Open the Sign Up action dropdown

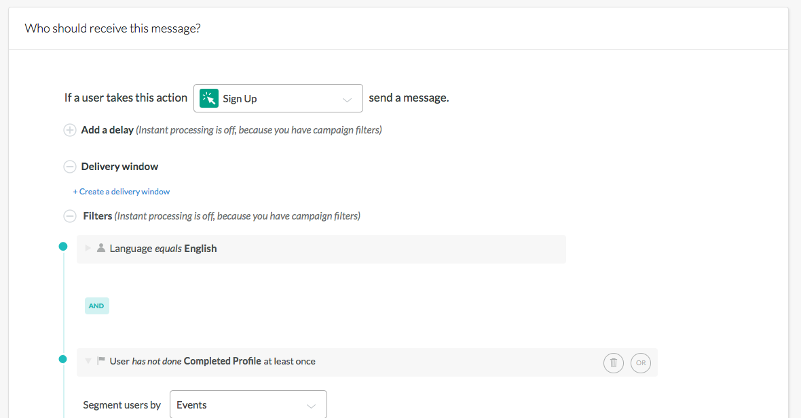[278, 98]
